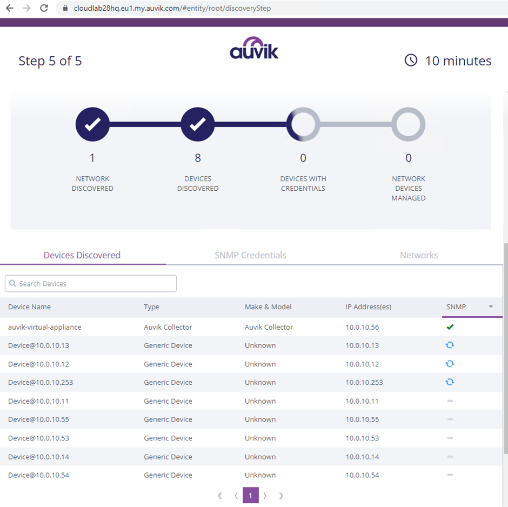
Task: Click the SNMP refresh icon for Device@10.0.10.253
Action: [450, 382]
